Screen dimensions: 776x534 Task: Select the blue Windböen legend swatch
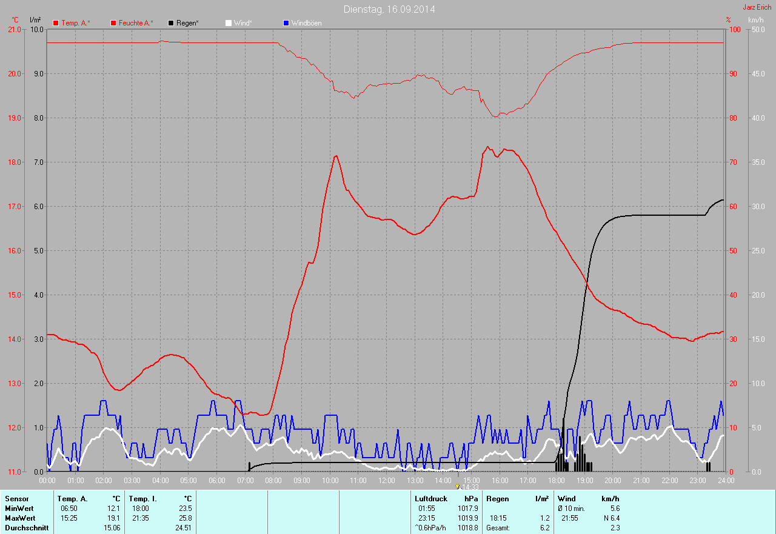coord(286,23)
